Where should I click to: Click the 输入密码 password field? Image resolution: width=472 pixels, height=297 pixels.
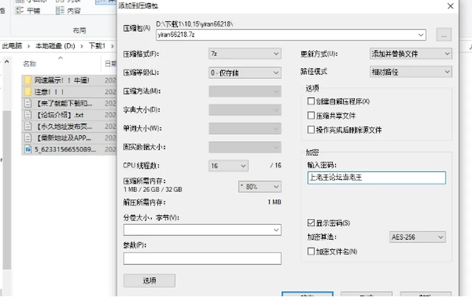[x=377, y=178]
